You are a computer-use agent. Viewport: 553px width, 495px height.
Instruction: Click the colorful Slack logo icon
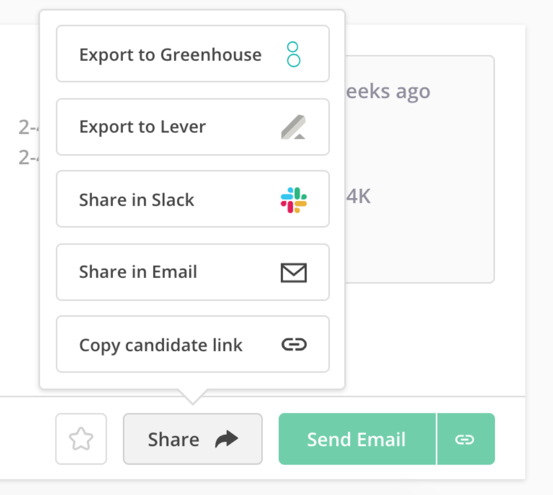coord(293,200)
